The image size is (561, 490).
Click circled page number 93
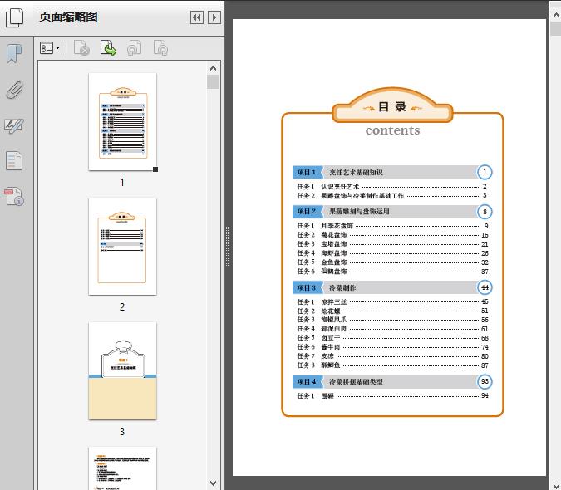point(485,381)
